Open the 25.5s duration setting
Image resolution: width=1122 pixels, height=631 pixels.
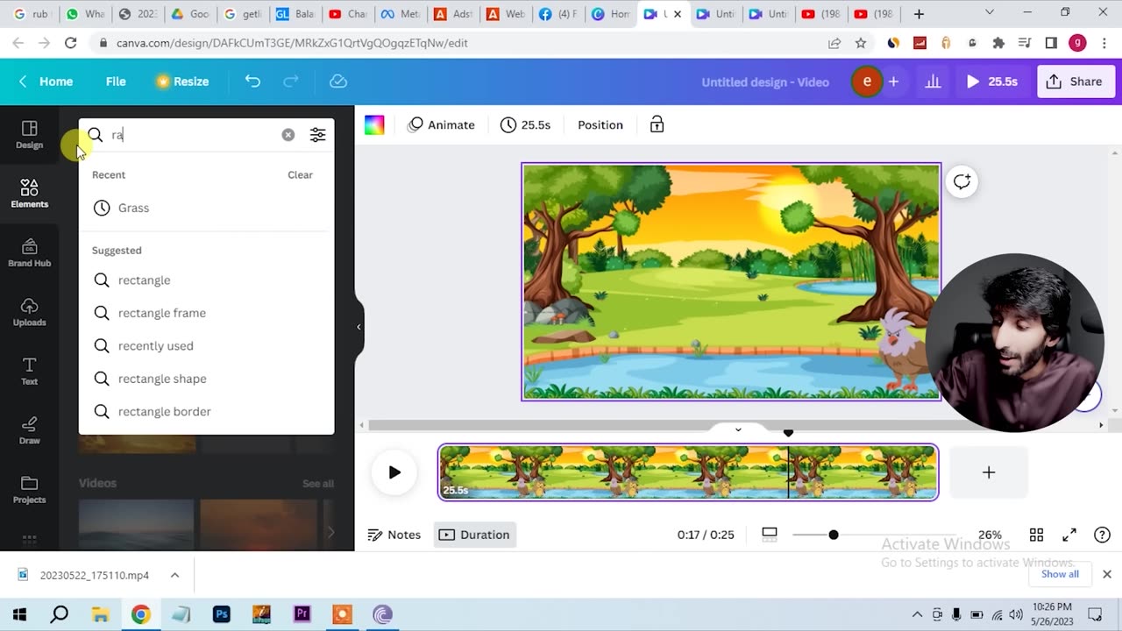pos(525,125)
